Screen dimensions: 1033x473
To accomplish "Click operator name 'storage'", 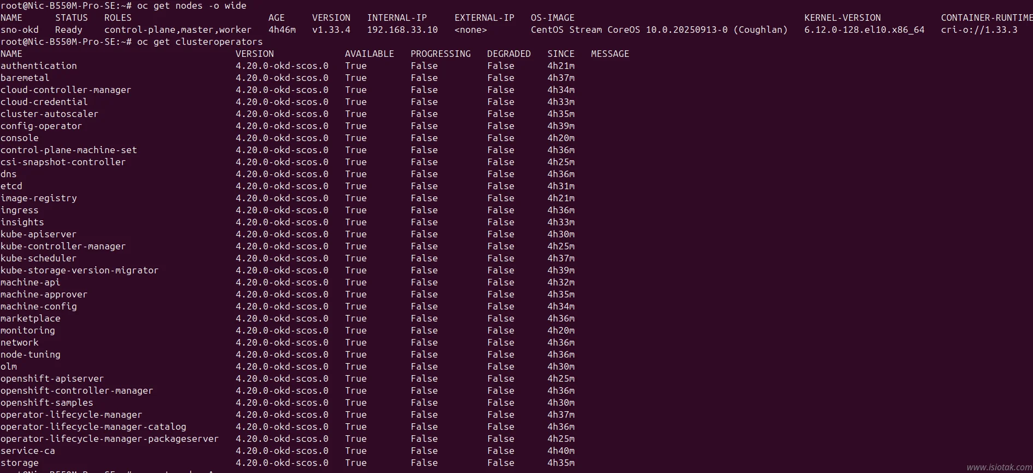I will pos(20,463).
